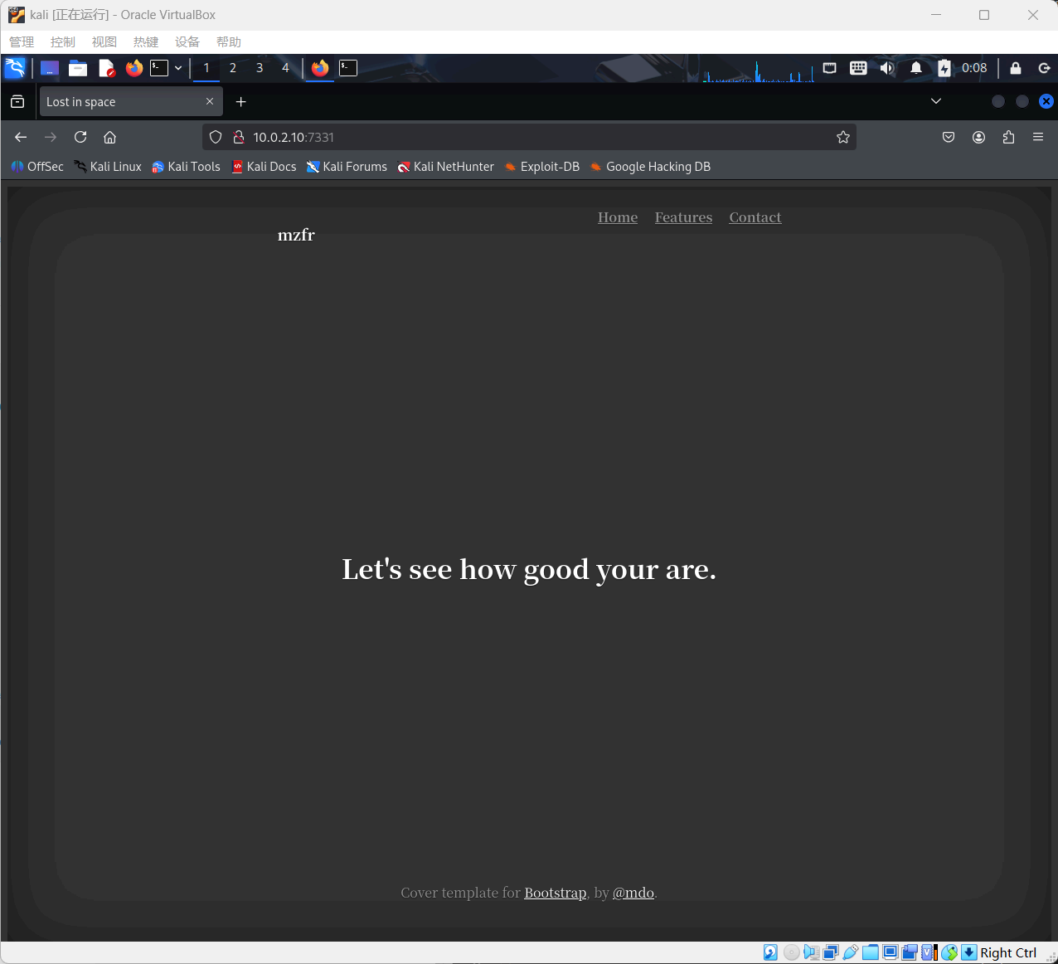The height and width of the screenshot is (964, 1058).
Task: Switch to workspace 3
Action: point(260,68)
